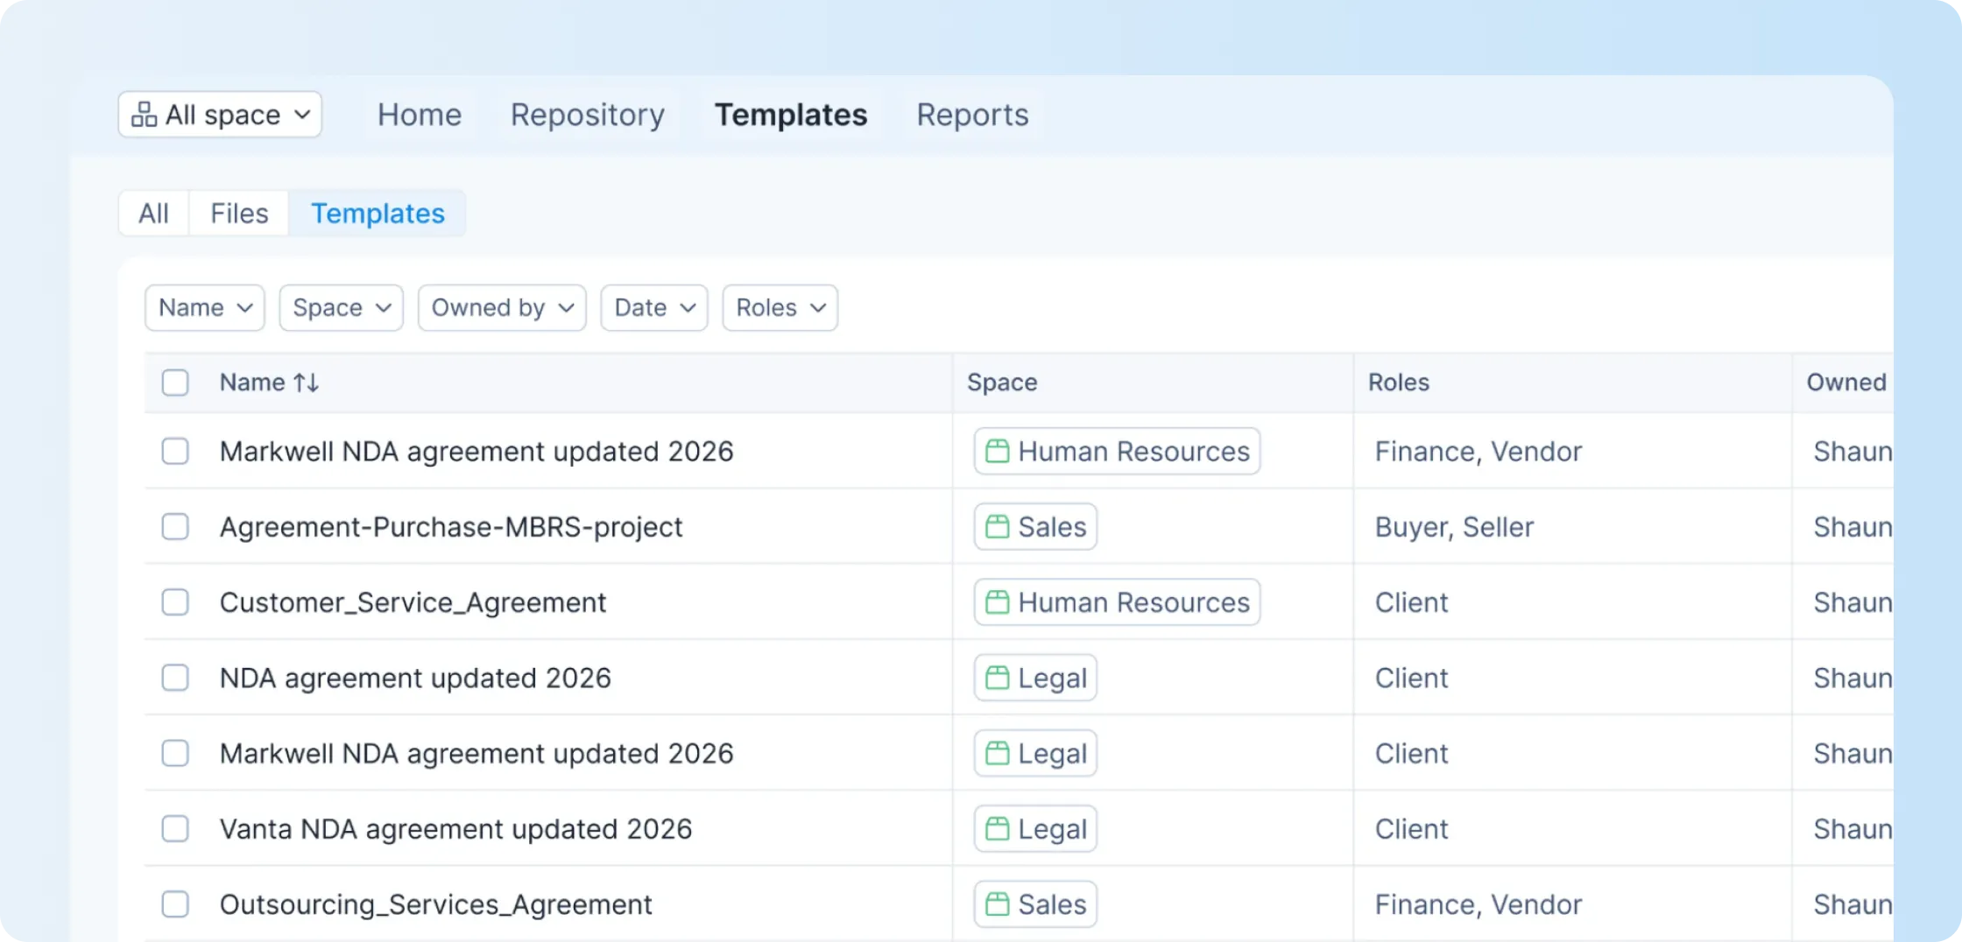
Task: Open the Owned by filter
Action: (x=502, y=308)
